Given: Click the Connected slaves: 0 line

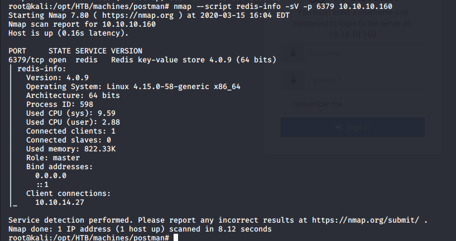Looking at the screenshot, I should point(69,140).
